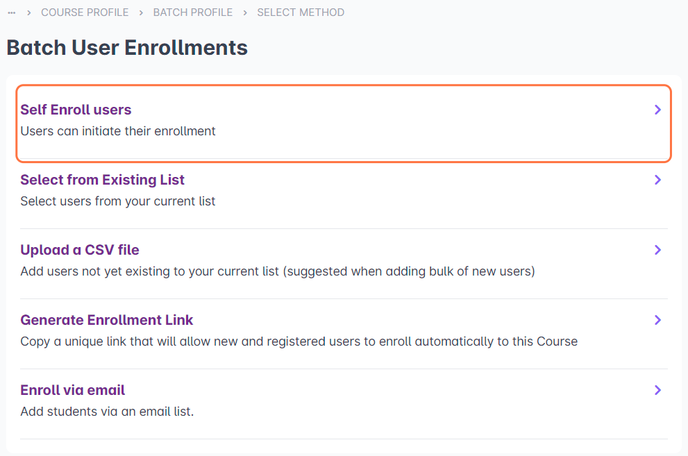This screenshot has width=688, height=456.
Task: Choose the Enroll via email method
Action: tap(73, 390)
